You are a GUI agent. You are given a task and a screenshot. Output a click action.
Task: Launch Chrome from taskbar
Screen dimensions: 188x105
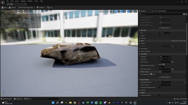click(75, 103)
